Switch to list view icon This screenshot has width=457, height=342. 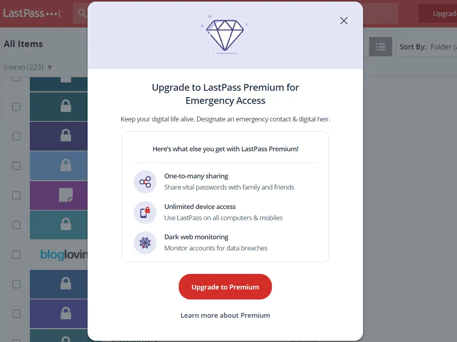(x=380, y=47)
